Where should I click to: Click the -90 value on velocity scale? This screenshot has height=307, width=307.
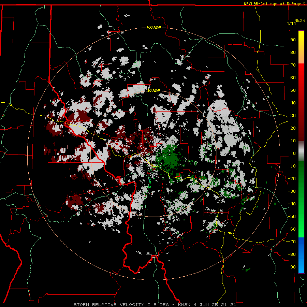(x=292, y=267)
